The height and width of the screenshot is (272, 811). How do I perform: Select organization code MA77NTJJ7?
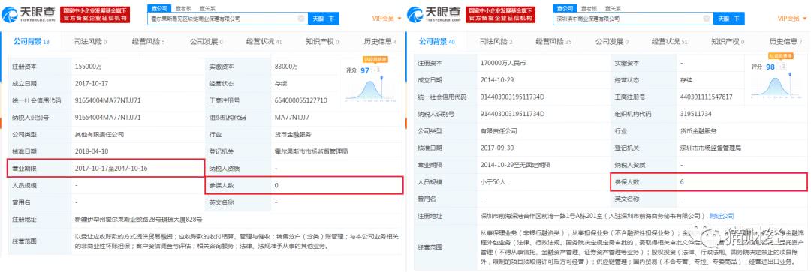click(x=292, y=117)
